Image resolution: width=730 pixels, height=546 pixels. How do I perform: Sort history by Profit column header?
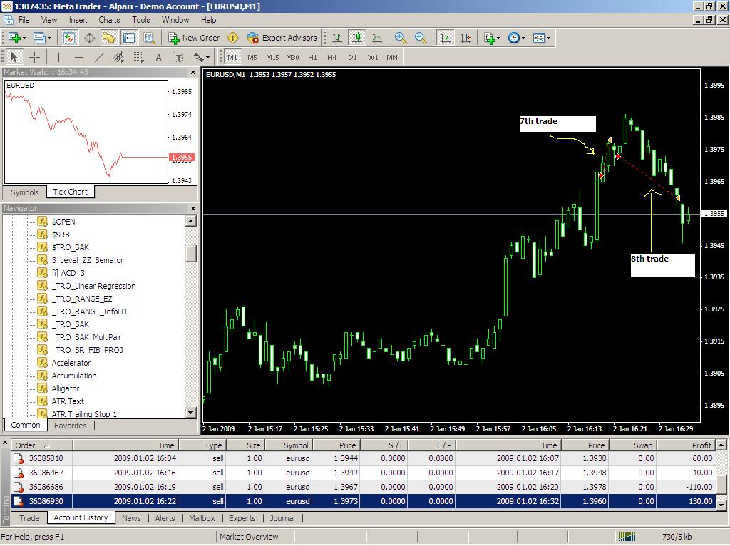tap(686, 445)
